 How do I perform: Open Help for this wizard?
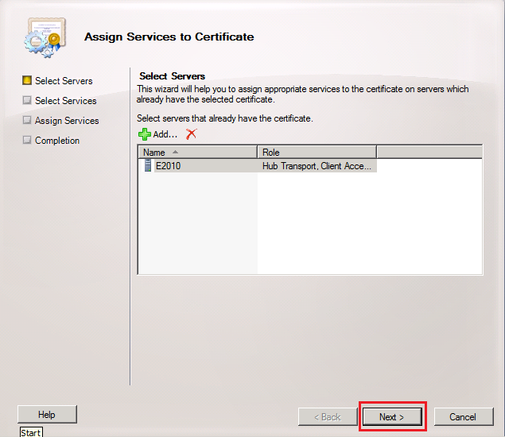(x=47, y=414)
